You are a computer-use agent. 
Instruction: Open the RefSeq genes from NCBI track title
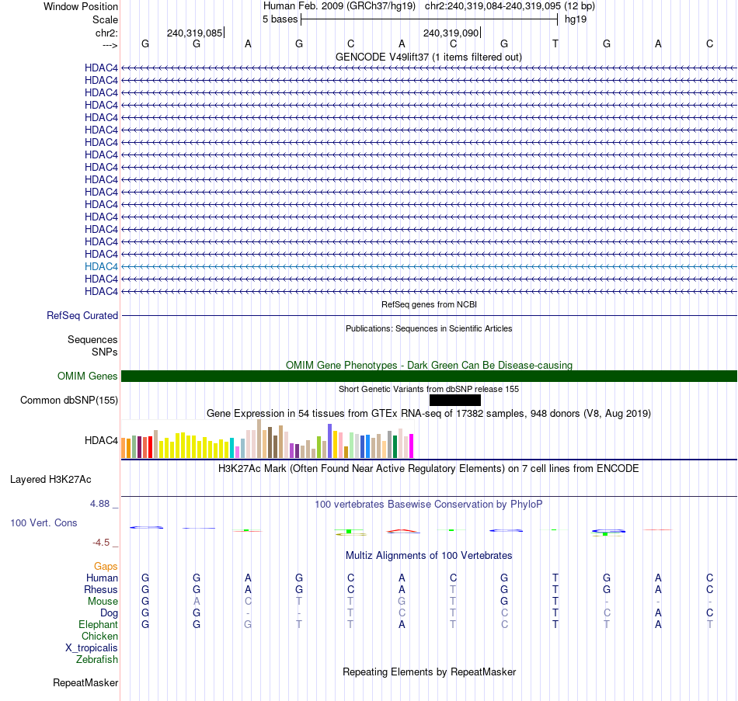point(429,304)
